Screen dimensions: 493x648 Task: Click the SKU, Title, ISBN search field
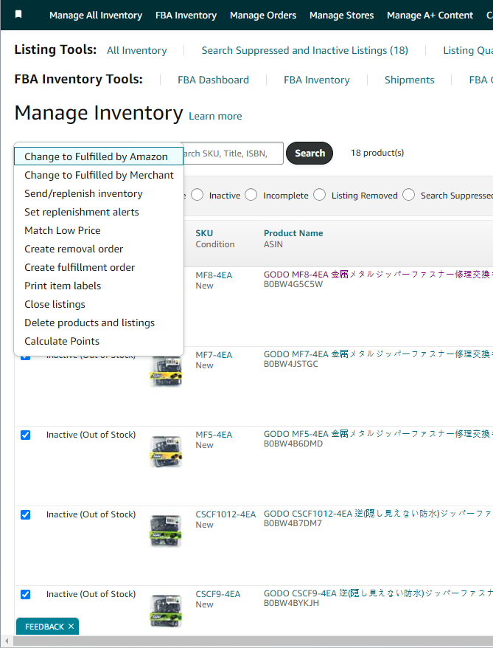233,154
